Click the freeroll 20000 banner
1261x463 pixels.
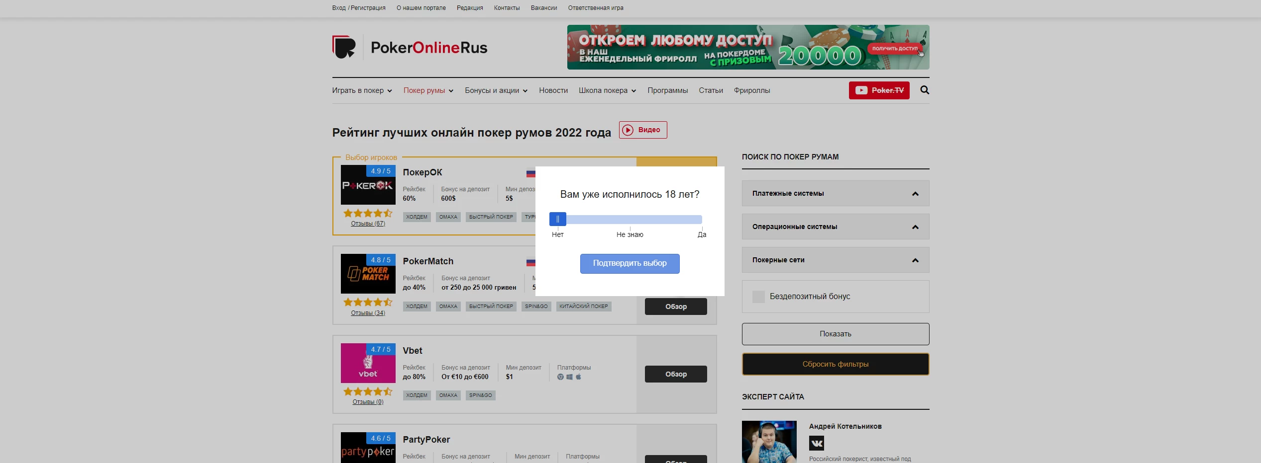tap(748, 47)
